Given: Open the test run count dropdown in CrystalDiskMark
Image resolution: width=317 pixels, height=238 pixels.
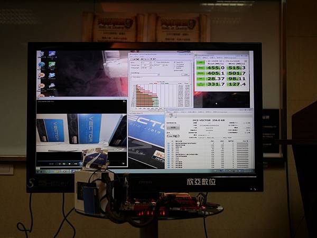Looking at the screenshot, I should 209,61.
